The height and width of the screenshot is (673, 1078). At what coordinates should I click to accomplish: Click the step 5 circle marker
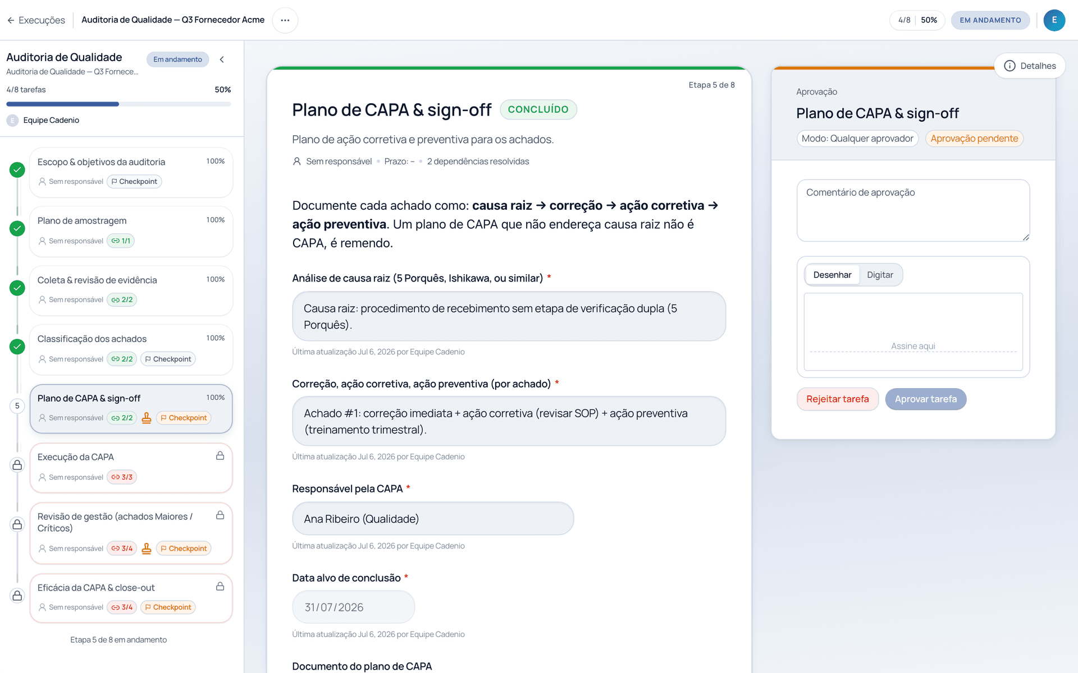tap(17, 406)
